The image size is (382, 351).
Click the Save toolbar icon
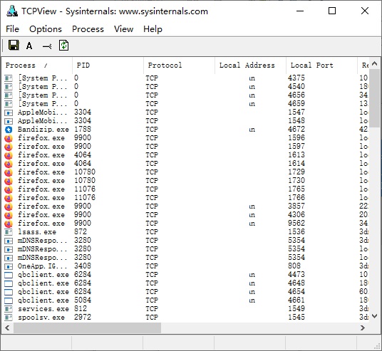click(14, 46)
